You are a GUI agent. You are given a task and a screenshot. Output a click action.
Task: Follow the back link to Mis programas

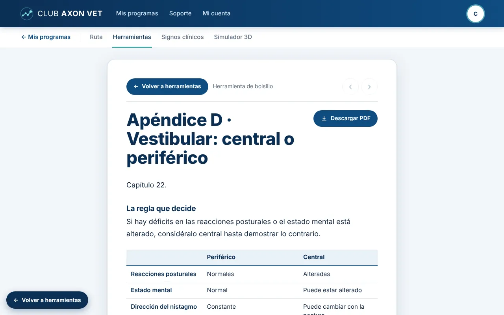click(x=46, y=37)
